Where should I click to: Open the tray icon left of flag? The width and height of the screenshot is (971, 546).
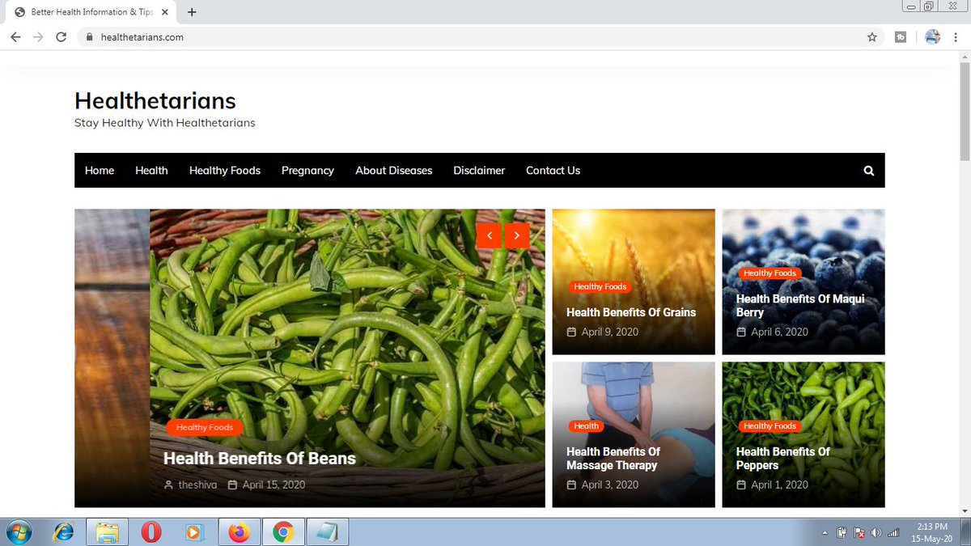point(842,533)
